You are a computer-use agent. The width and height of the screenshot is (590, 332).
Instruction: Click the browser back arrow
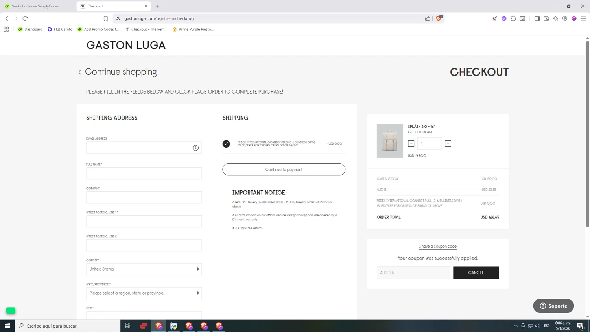7,18
